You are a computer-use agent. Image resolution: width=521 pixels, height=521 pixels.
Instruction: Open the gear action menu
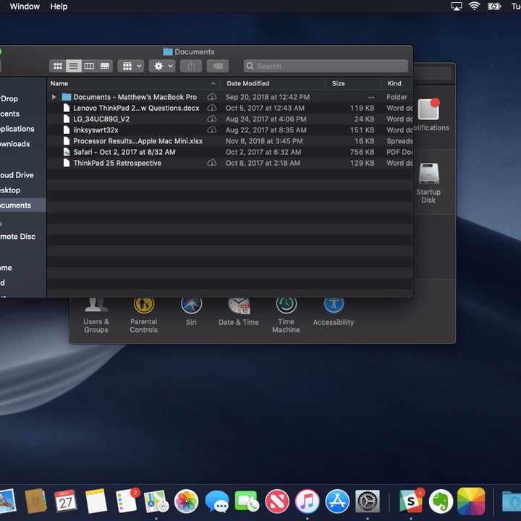(162, 66)
